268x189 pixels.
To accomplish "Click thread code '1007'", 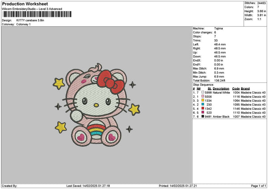I will [236, 117].
